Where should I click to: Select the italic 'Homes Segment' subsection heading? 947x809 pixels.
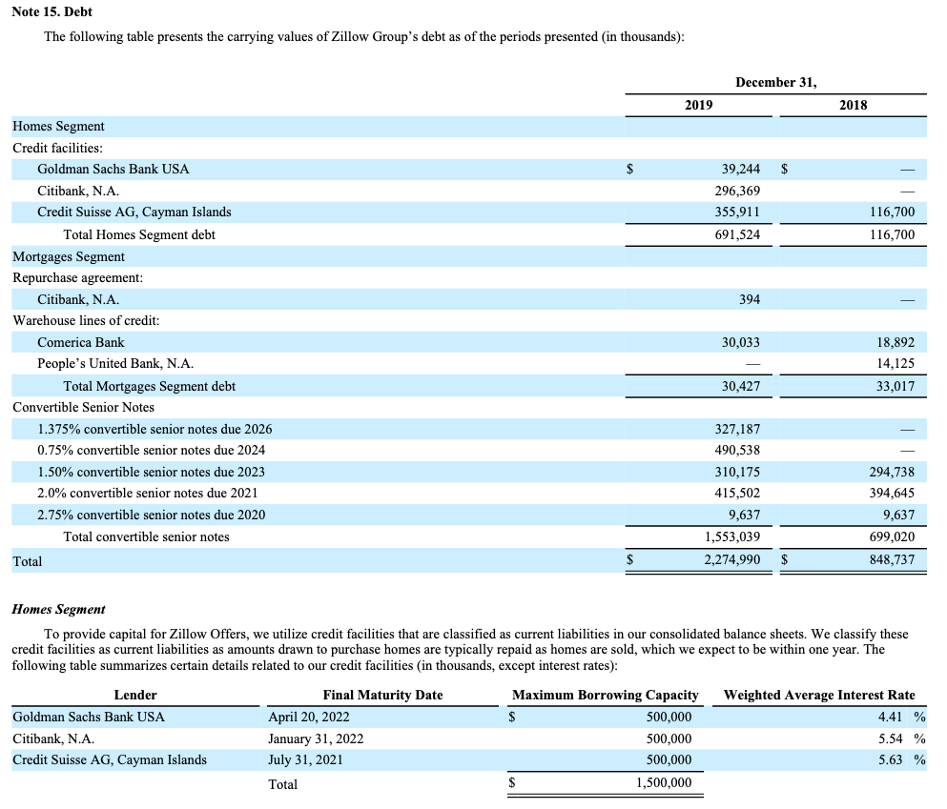58,609
